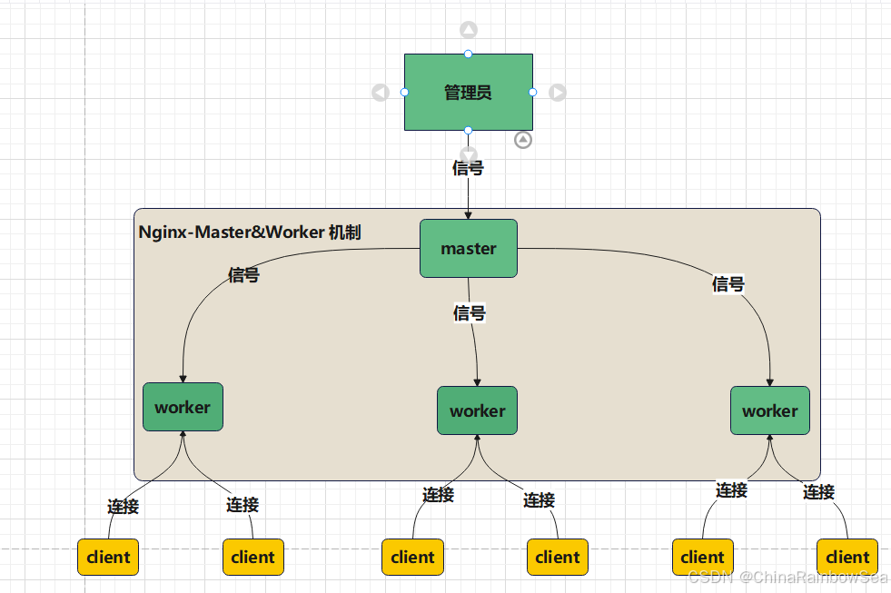The image size is (891, 593).
Task: Select the leftmost client box
Action: click(108, 558)
